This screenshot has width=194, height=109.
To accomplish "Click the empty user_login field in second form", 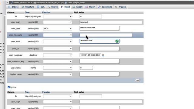I will [x=111, y=102].
